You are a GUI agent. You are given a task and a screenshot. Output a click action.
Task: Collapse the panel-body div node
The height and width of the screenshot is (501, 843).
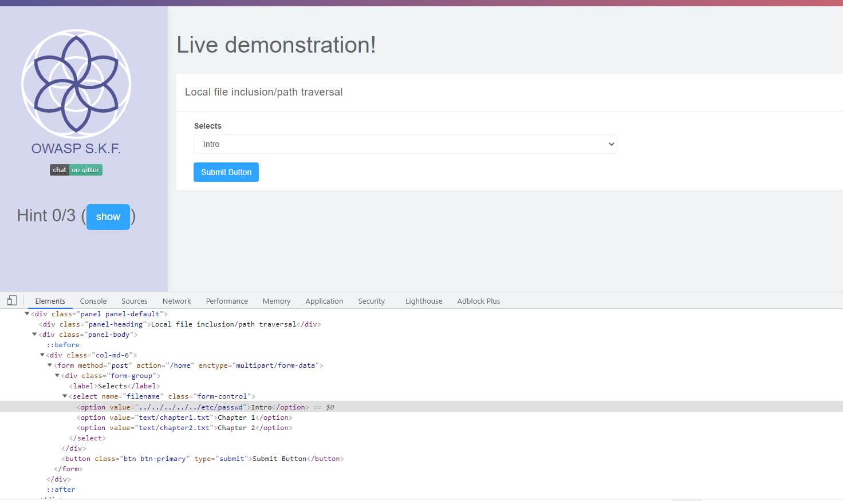34,334
